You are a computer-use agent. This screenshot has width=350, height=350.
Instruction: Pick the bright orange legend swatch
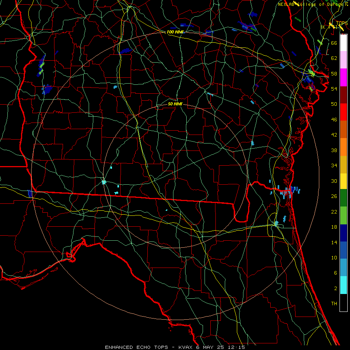pos(343,147)
